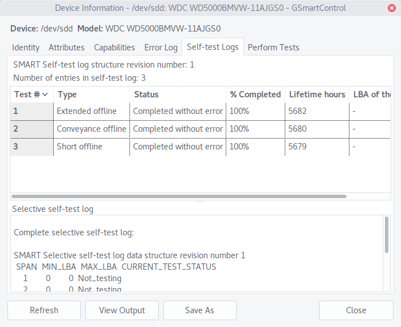The height and width of the screenshot is (327, 401).
Task: Click the Close button
Action: coord(356,310)
